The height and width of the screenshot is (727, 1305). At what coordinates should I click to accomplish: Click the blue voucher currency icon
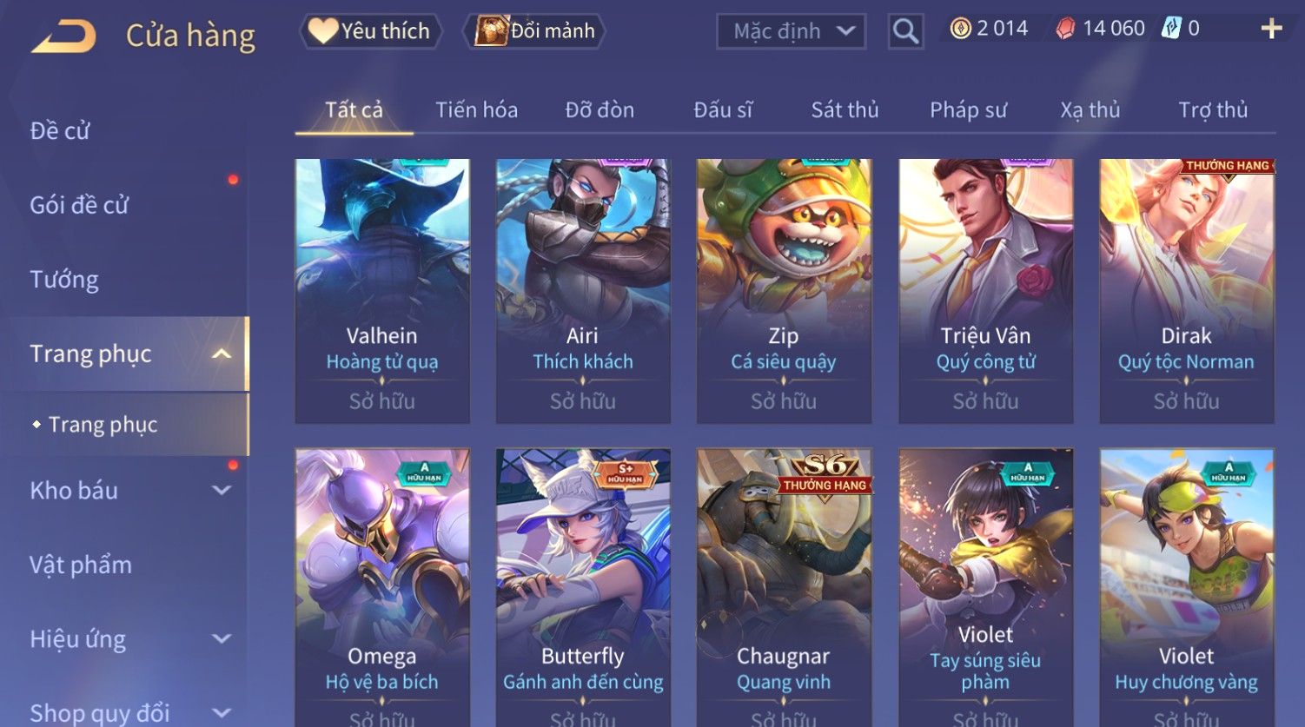(1172, 29)
